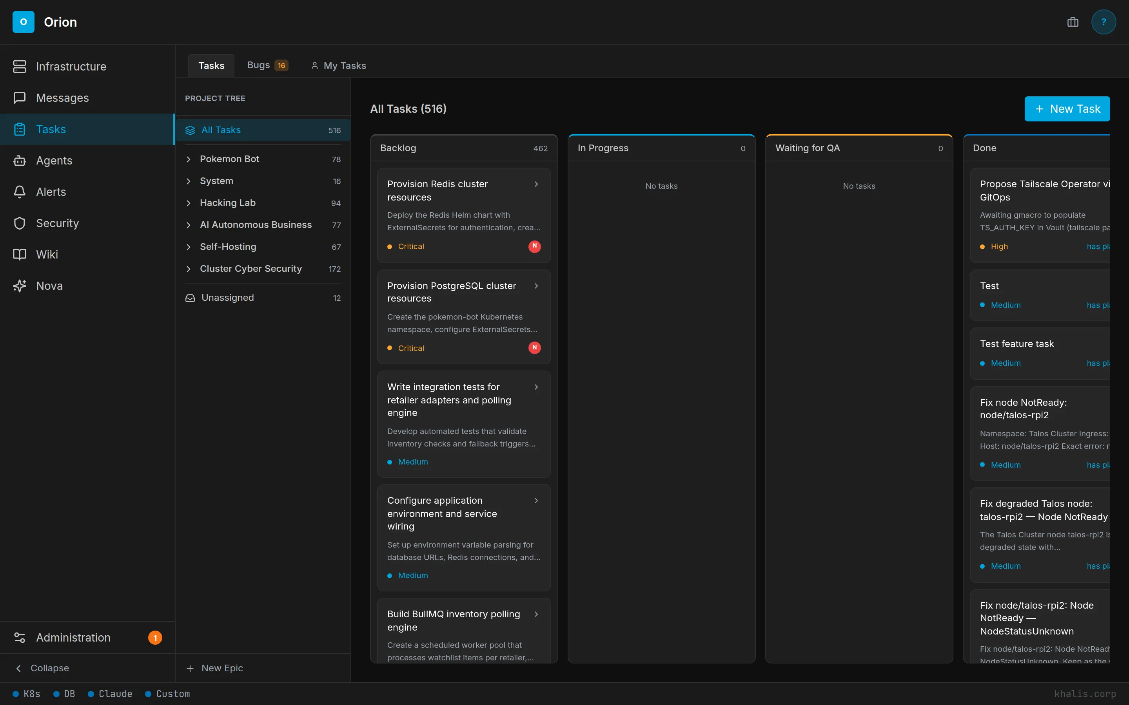Image resolution: width=1129 pixels, height=705 pixels.
Task: Click the Alerts bell icon
Action: coord(20,192)
